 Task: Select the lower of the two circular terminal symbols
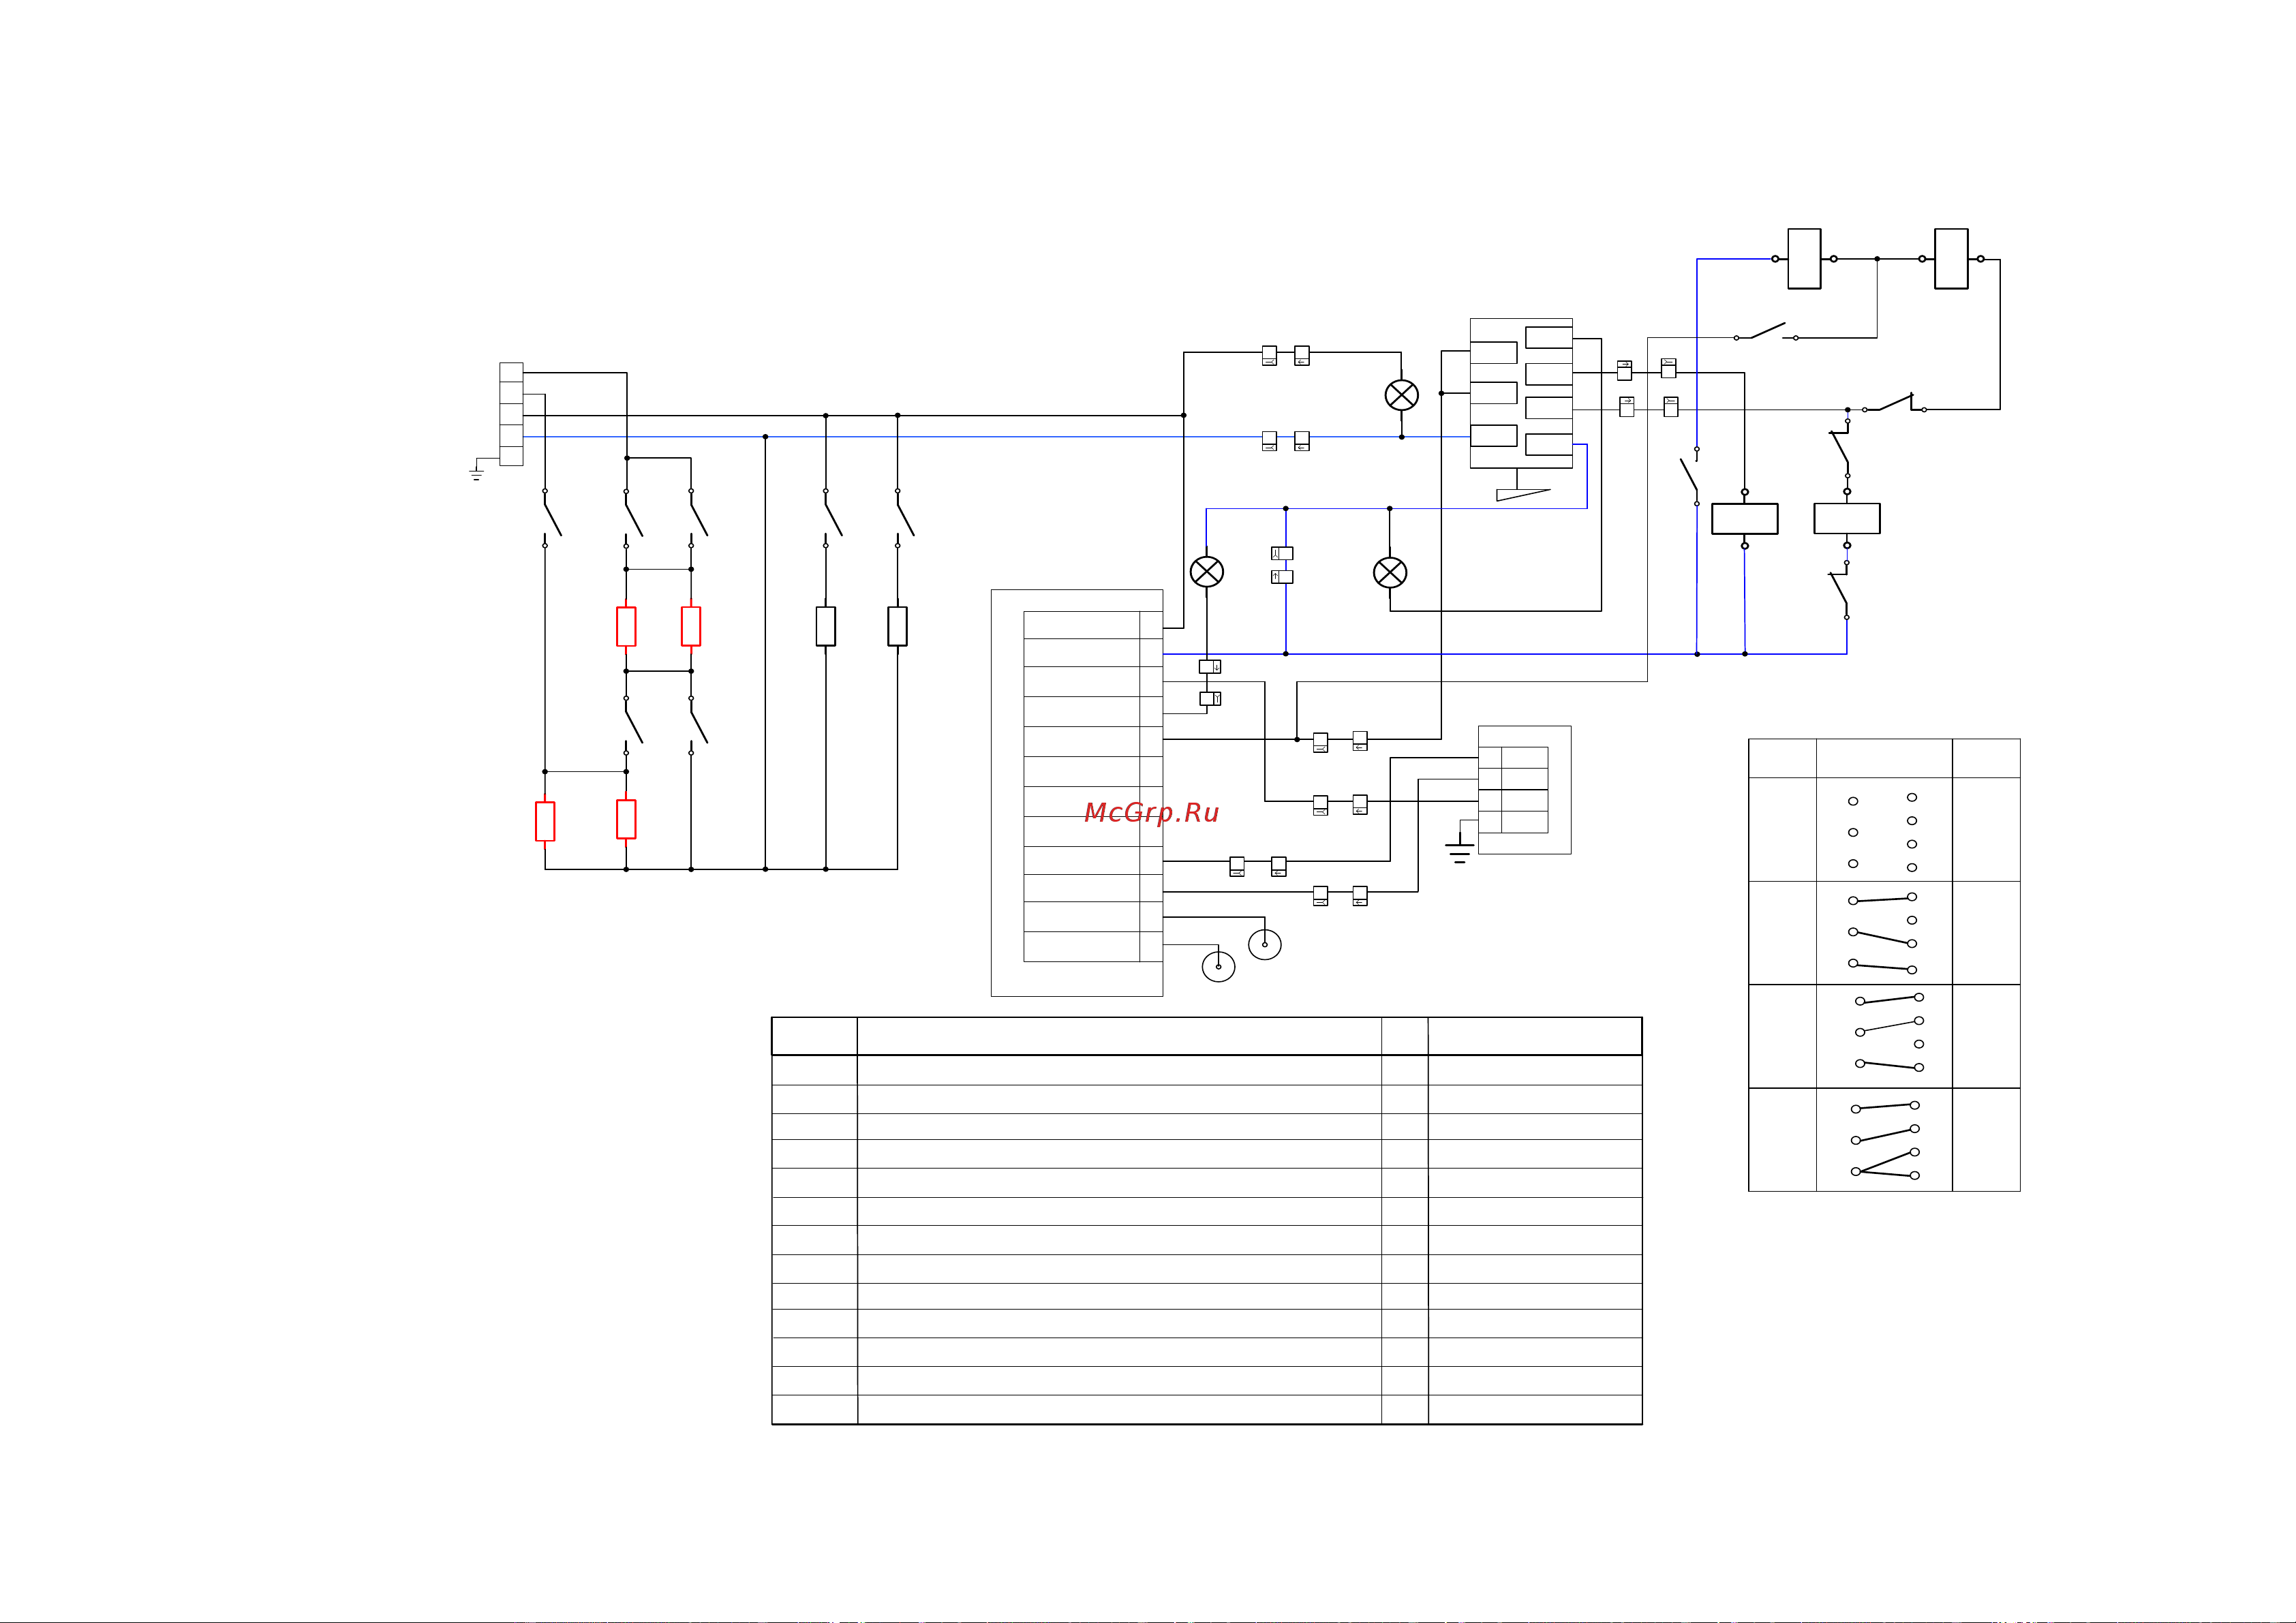click(1218, 966)
